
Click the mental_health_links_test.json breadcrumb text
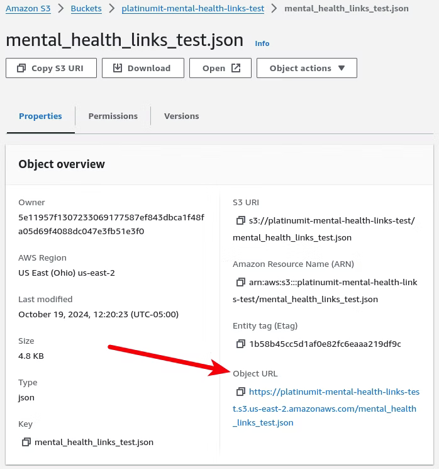[x=347, y=8]
